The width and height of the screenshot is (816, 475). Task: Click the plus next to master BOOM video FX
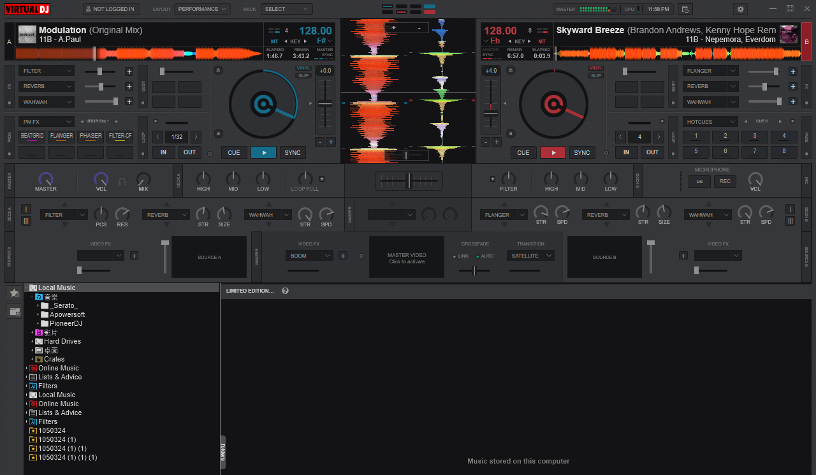(342, 256)
